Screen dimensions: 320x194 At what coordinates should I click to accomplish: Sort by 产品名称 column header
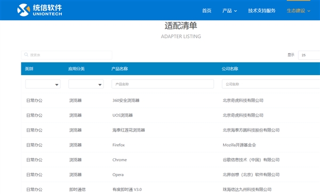(119, 69)
